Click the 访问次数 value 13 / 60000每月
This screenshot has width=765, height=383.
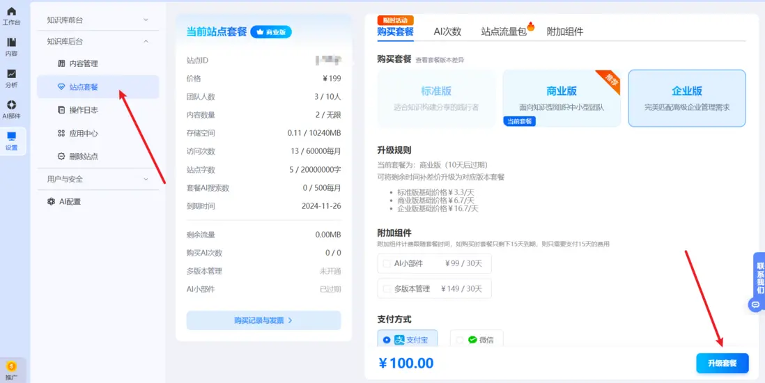coord(316,151)
